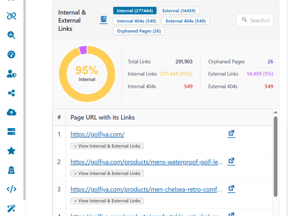Select the Internal 404s (549) tab

tap(137, 21)
